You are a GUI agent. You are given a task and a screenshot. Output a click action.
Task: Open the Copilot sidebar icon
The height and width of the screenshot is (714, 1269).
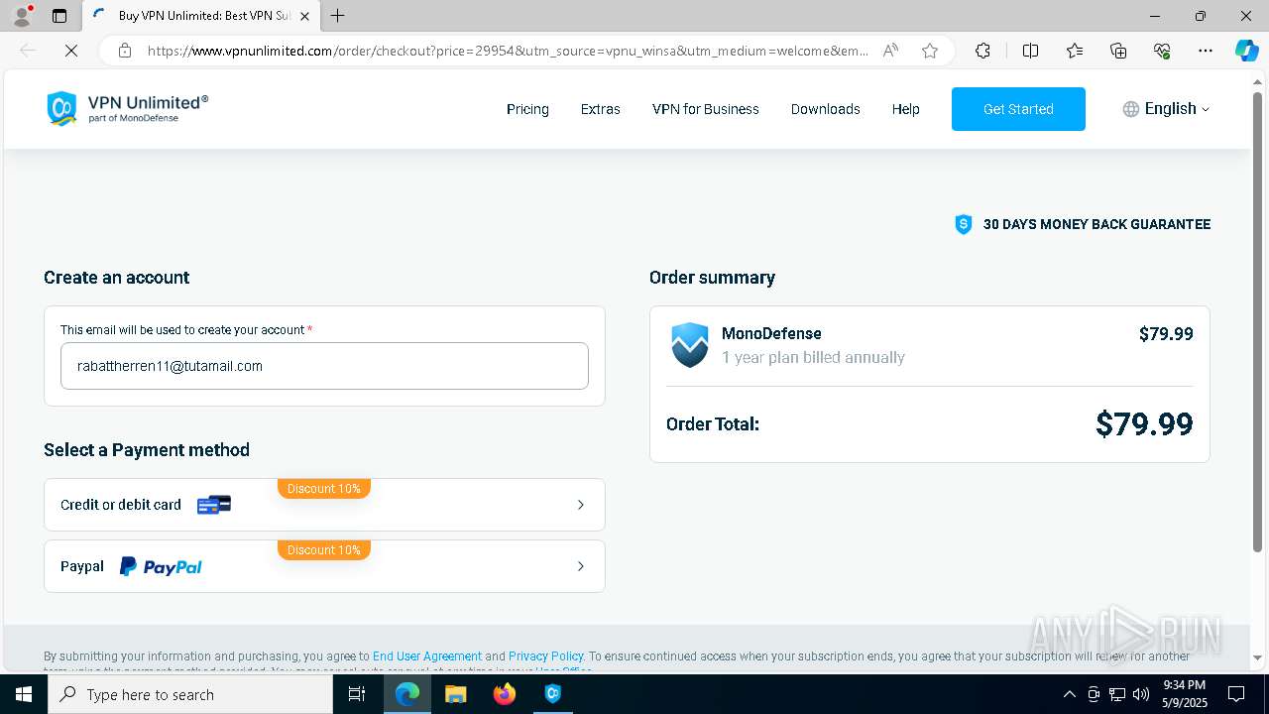click(x=1246, y=51)
